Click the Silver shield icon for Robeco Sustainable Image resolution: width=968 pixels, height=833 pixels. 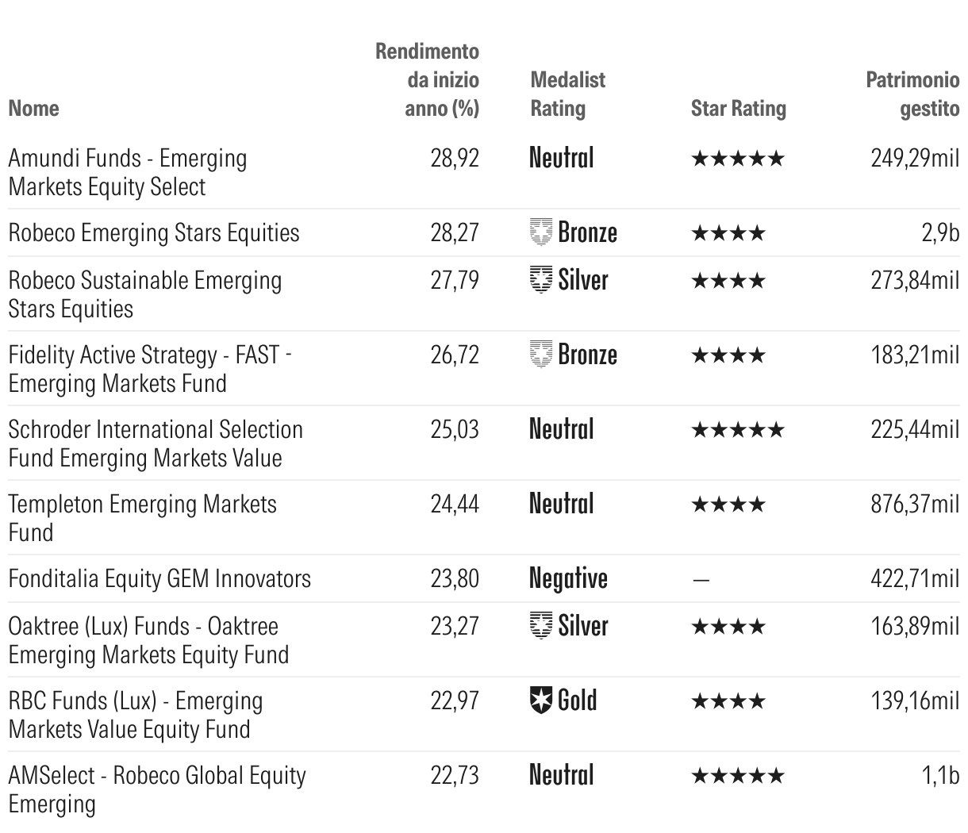pos(540,280)
